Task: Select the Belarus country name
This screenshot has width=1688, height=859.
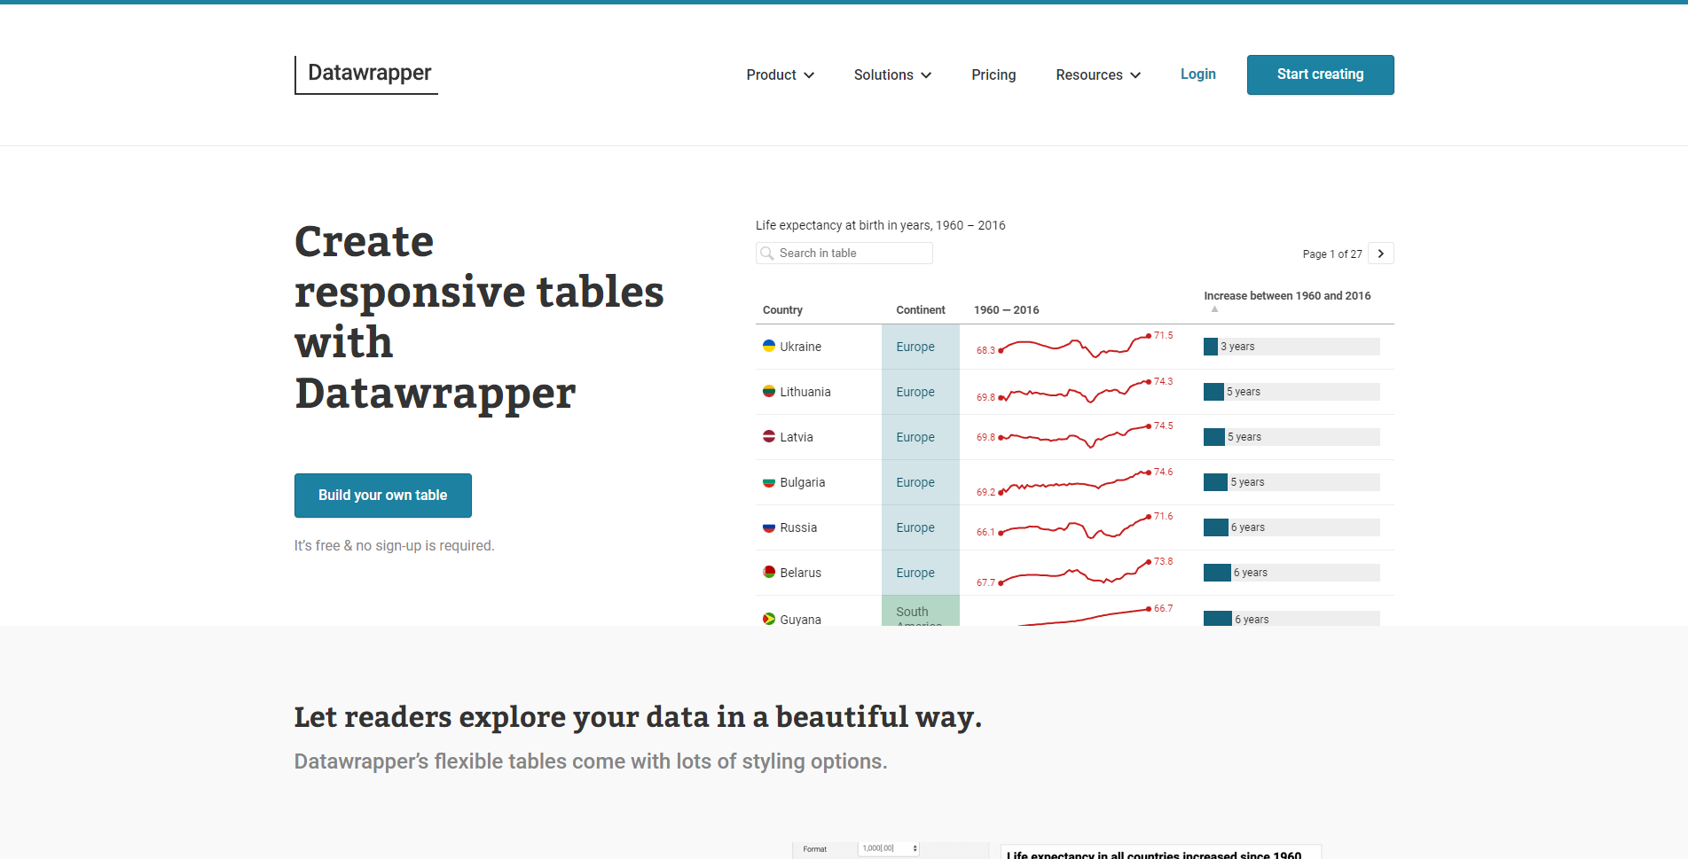Action: pos(800,573)
